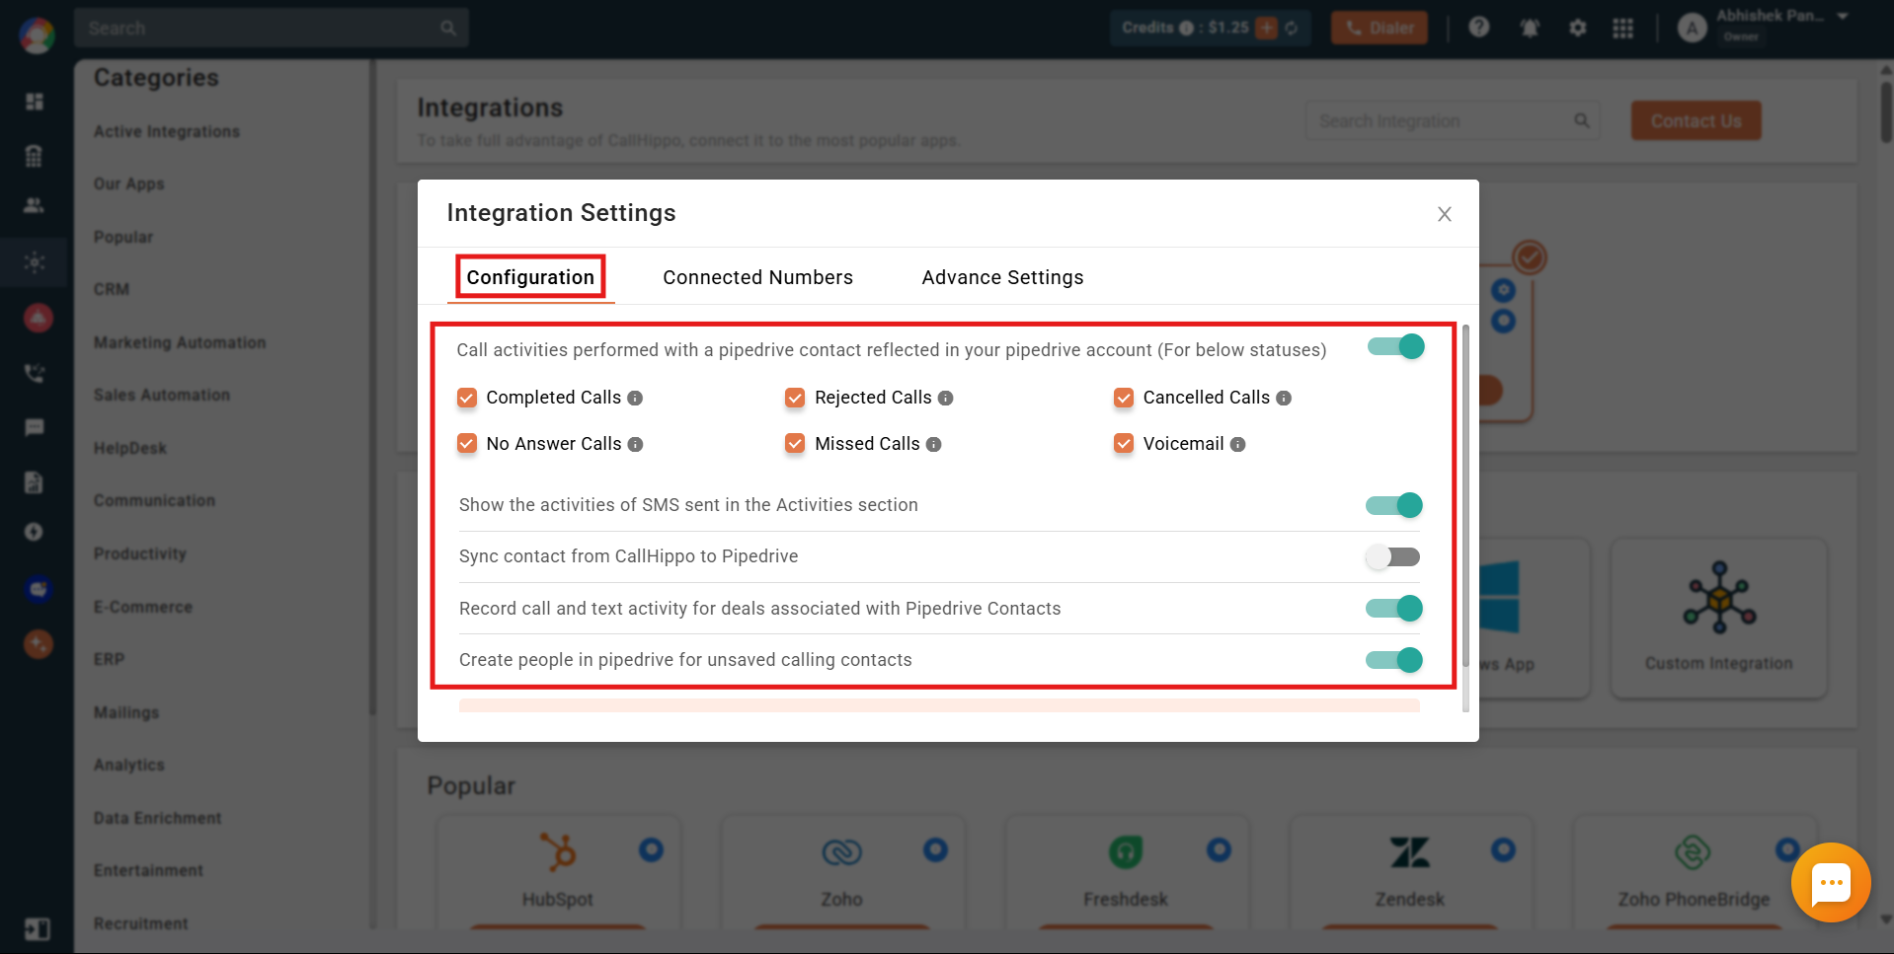Click the top Search field
Image resolution: width=1894 pixels, height=954 pixels.
click(272, 28)
